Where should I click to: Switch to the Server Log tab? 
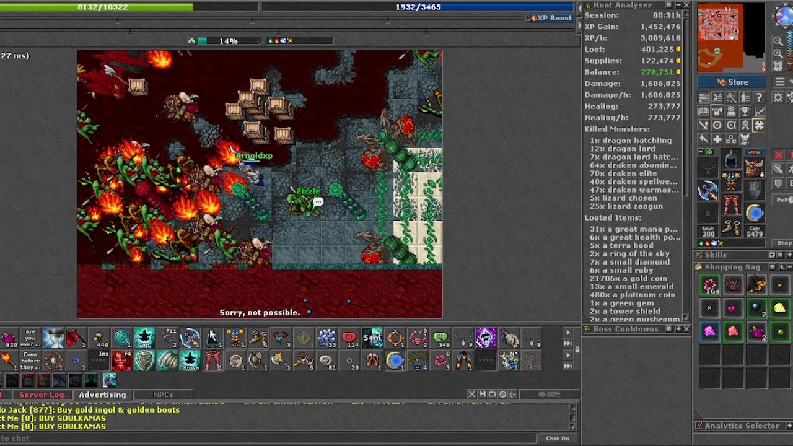point(42,395)
